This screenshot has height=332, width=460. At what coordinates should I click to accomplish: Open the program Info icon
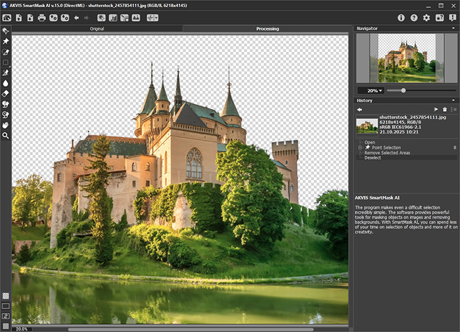pos(402,18)
